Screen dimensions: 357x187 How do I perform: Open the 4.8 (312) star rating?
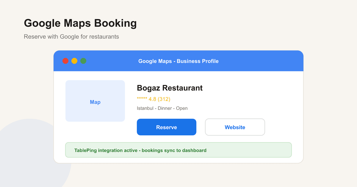pos(154,99)
